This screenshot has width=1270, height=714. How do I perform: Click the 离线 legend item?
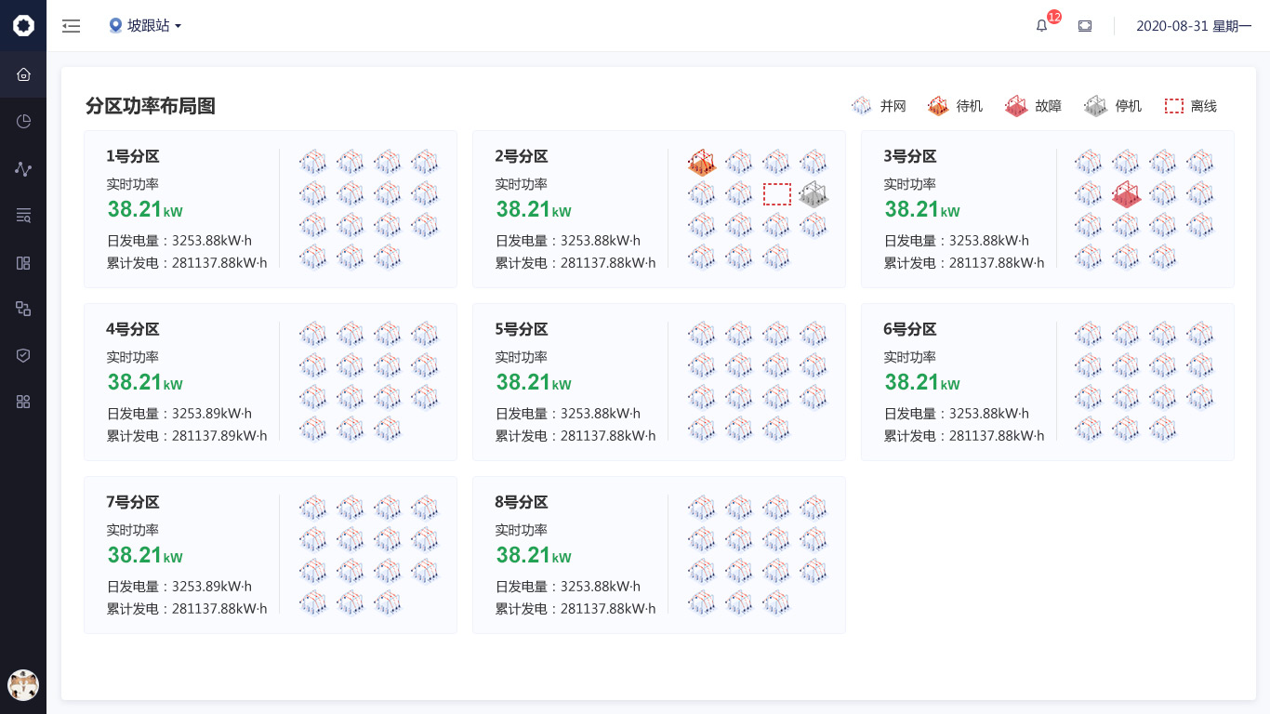tap(1191, 106)
